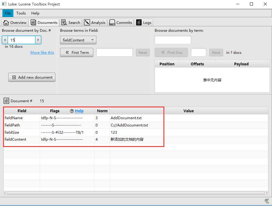The width and height of the screenshot is (272, 206).
Task: Select the fieldContent table row
Action: tap(136, 139)
